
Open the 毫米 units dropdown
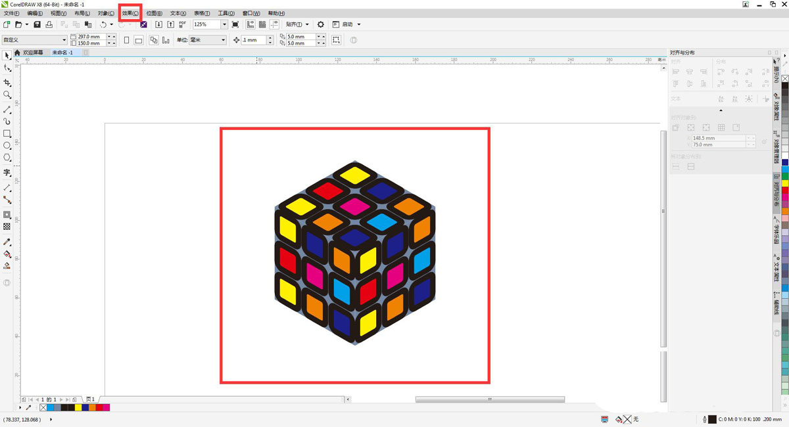pos(223,40)
